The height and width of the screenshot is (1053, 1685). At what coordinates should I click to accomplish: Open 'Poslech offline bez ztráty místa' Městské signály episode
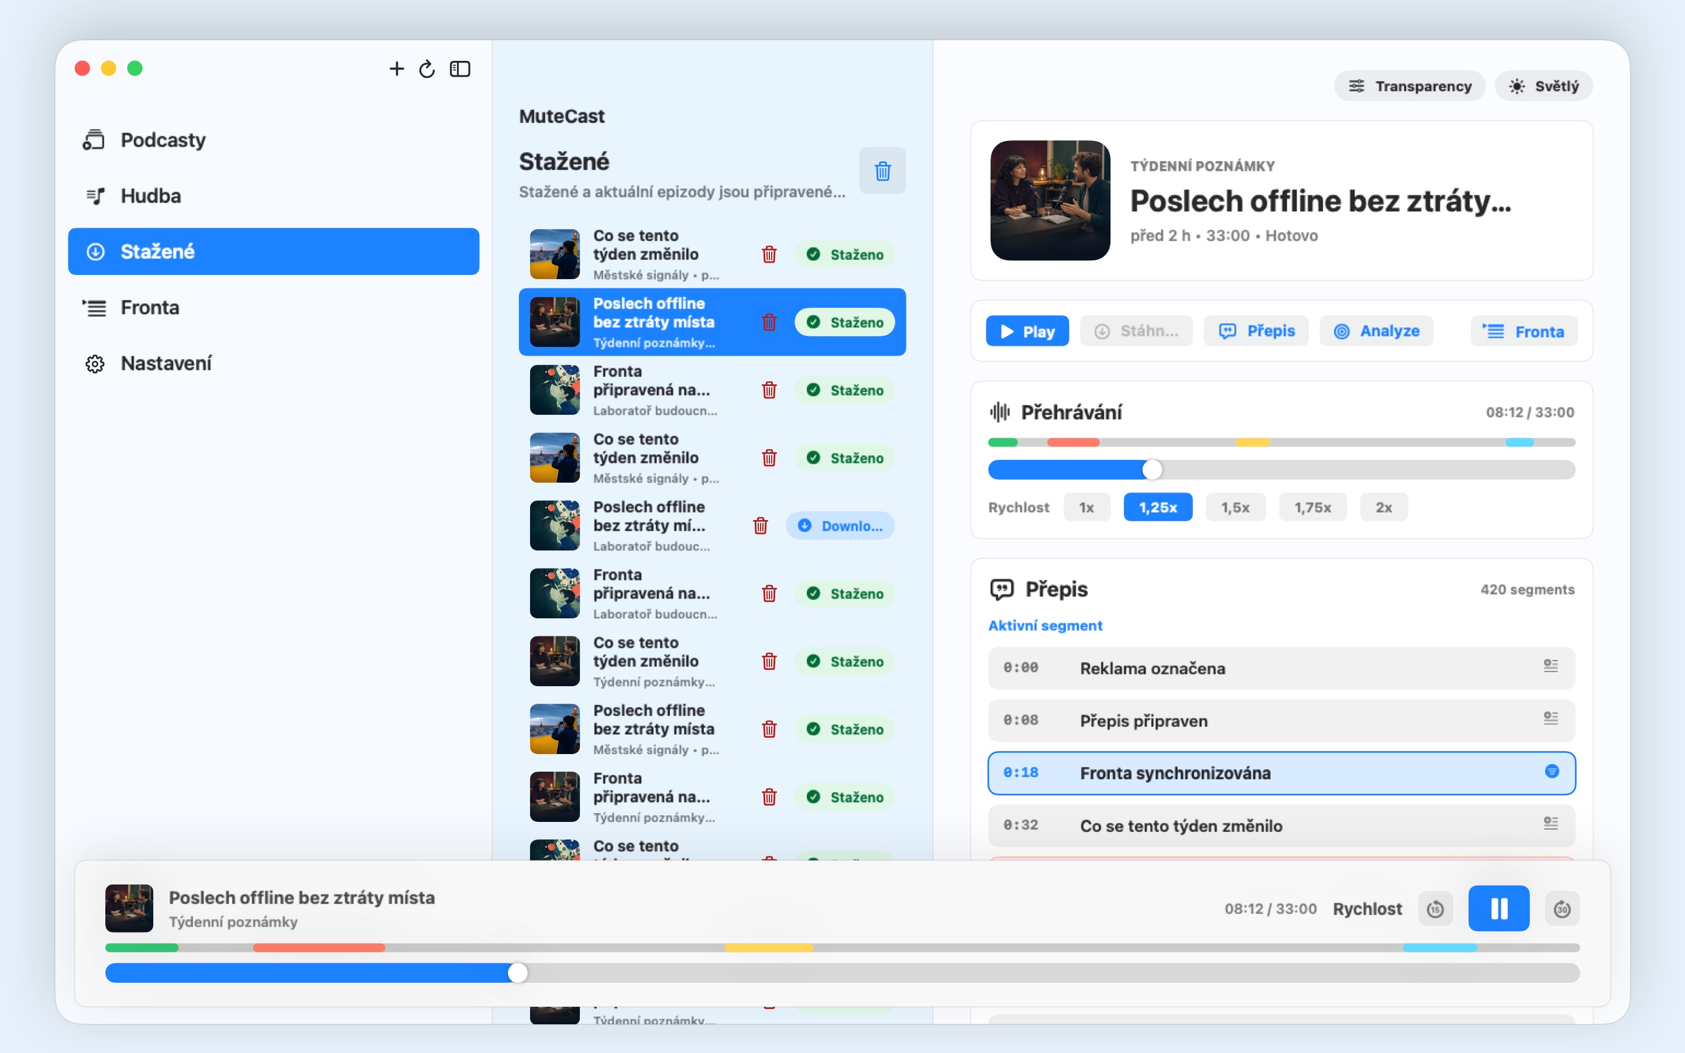coord(712,729)
